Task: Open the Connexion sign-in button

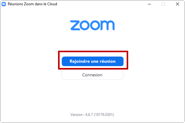Action: (92, 75)
